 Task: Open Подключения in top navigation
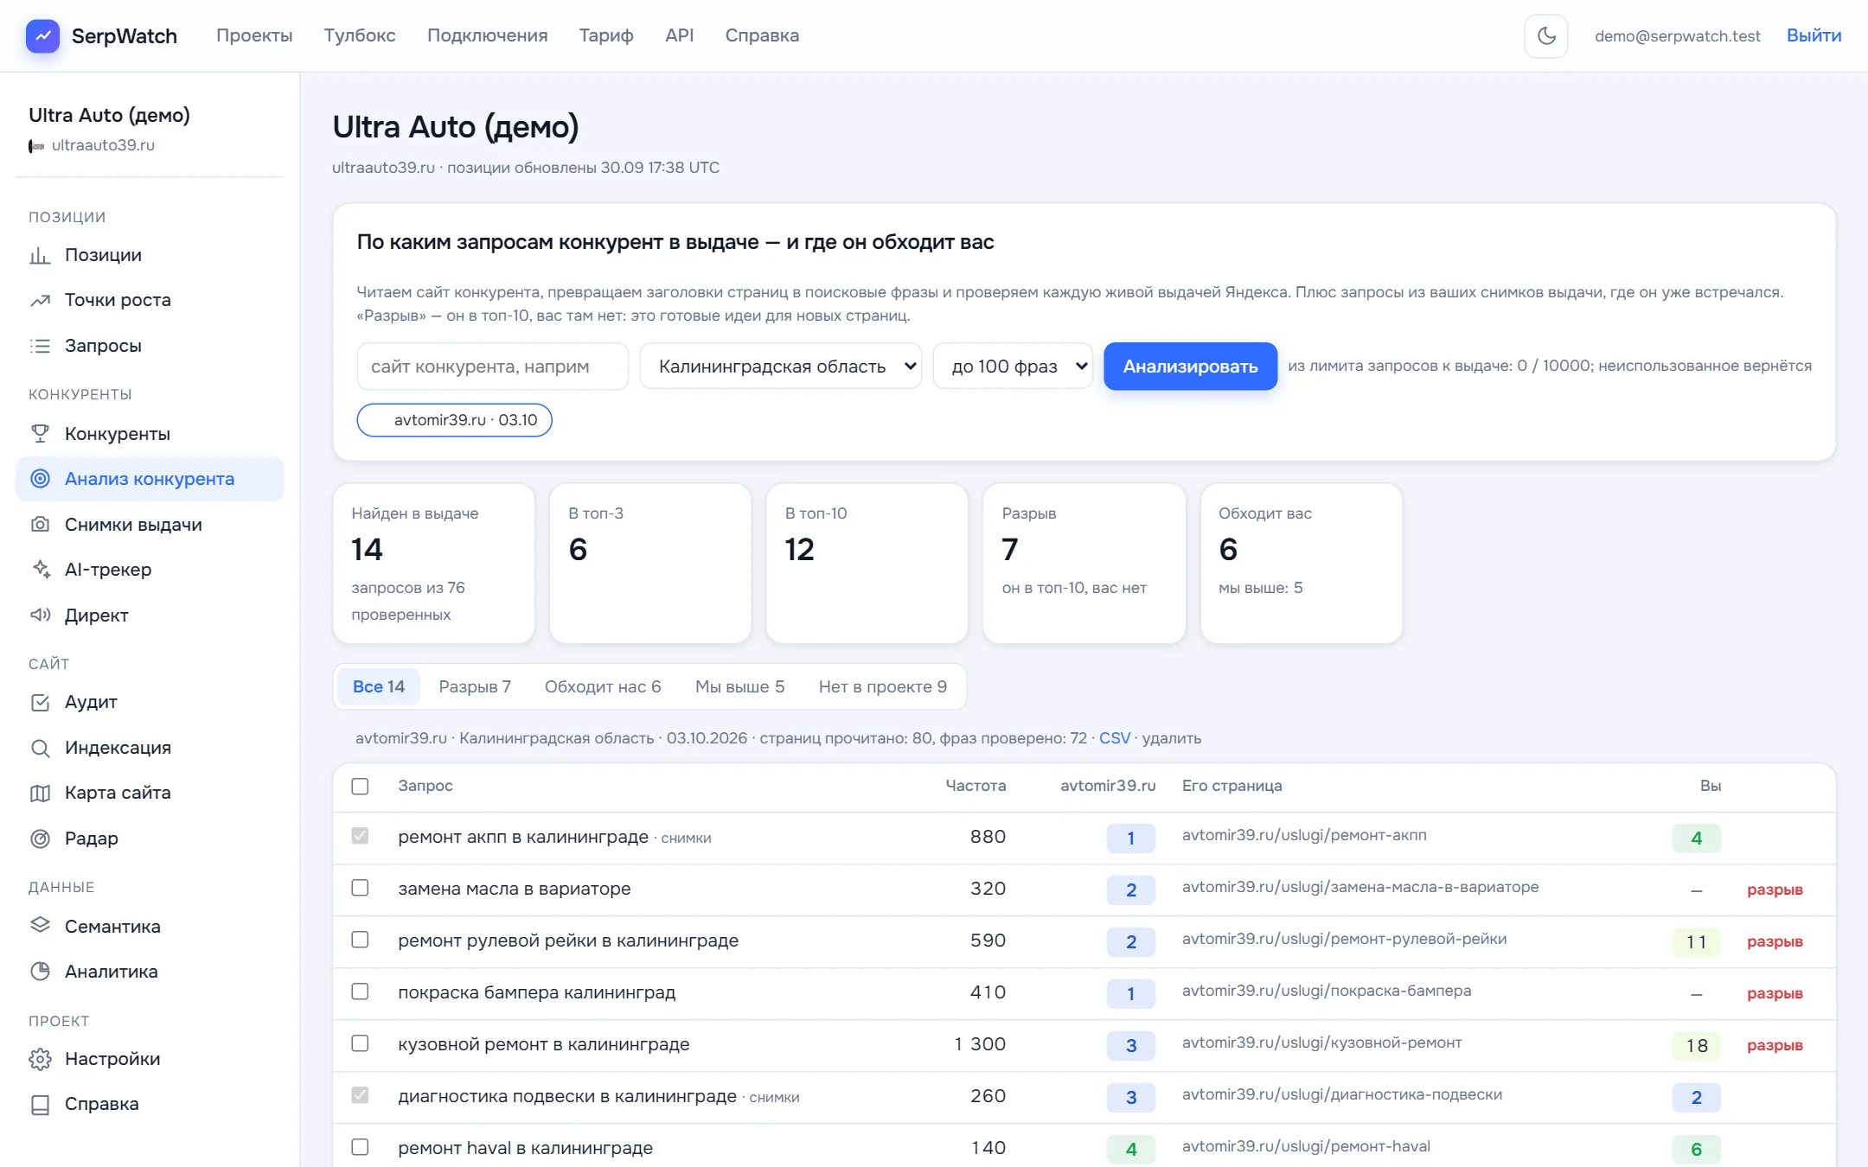point(488,35)
